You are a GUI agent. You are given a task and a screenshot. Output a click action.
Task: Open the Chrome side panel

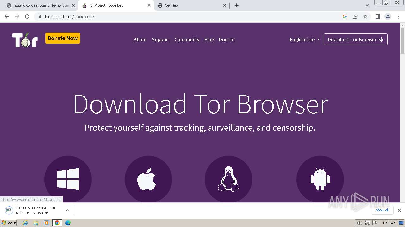point(377,16)
